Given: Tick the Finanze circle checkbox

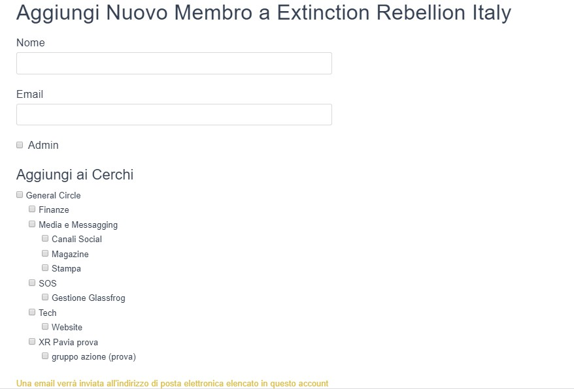Looking at the screenshot, I should [32, 209].
